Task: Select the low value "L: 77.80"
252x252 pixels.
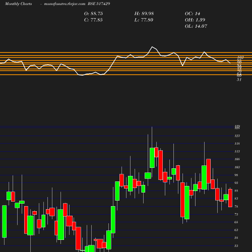Action: pos(144,20)
